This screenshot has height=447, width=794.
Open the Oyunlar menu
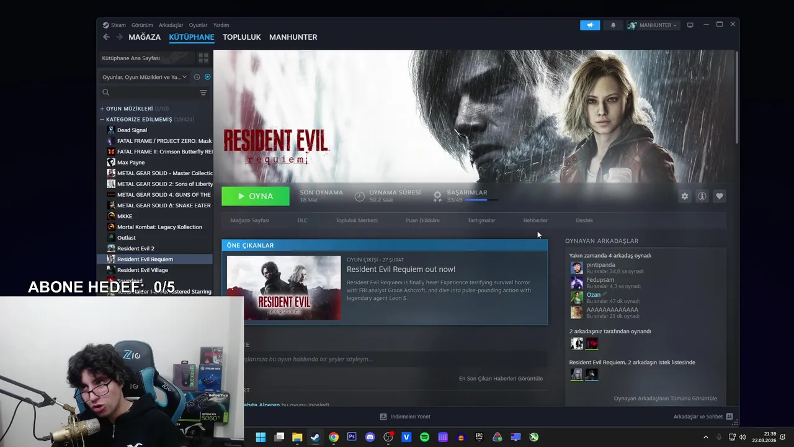(198, 25)
